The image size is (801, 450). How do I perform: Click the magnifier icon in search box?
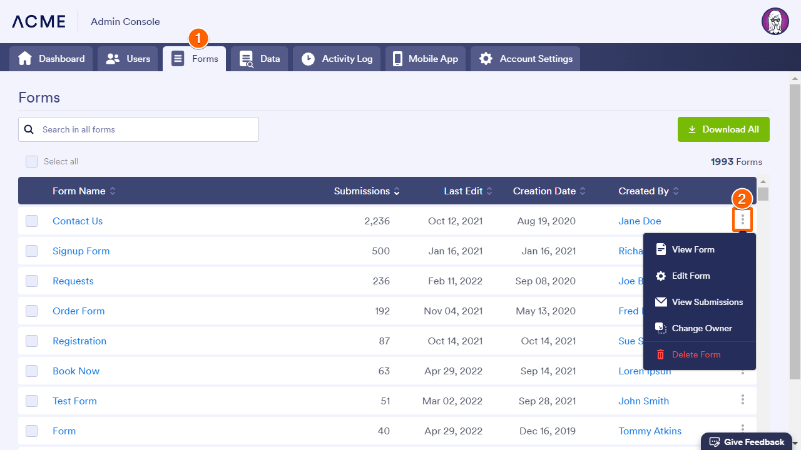29,129
